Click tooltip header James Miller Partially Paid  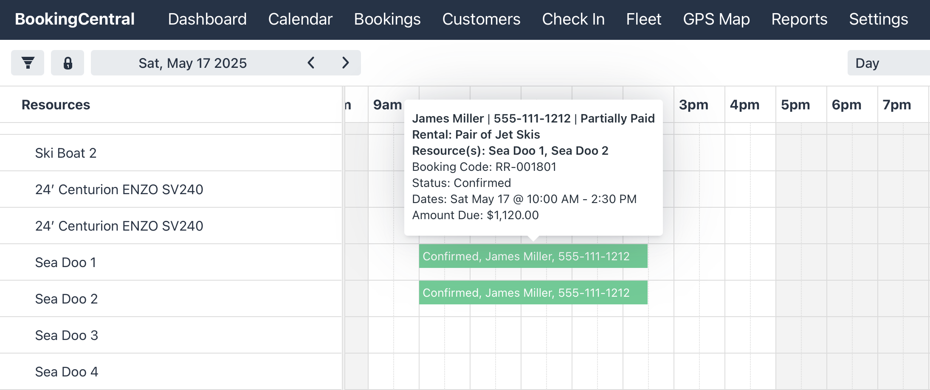tap(533, 118)
